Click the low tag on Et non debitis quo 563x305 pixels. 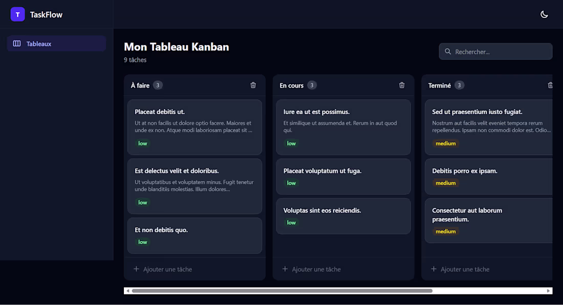[143, 242]
